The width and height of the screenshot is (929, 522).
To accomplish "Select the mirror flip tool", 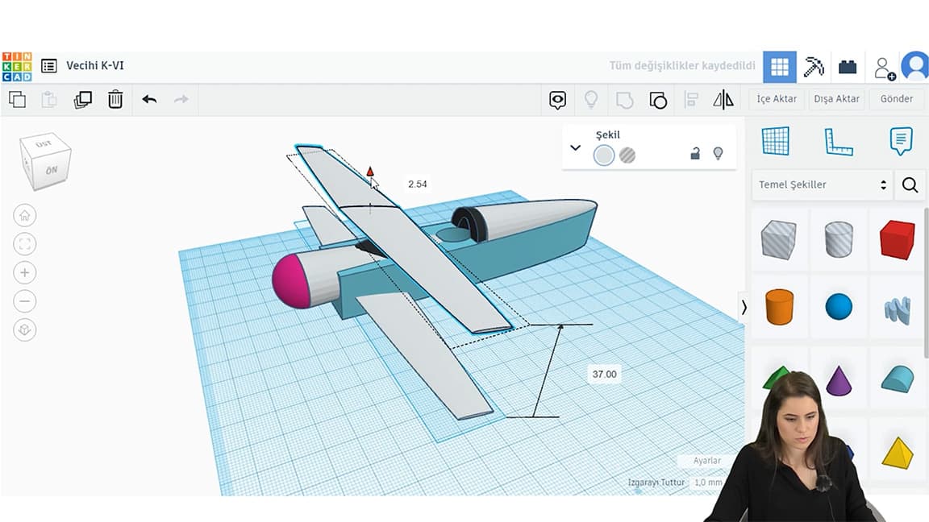I will click(x=723, y=100).
